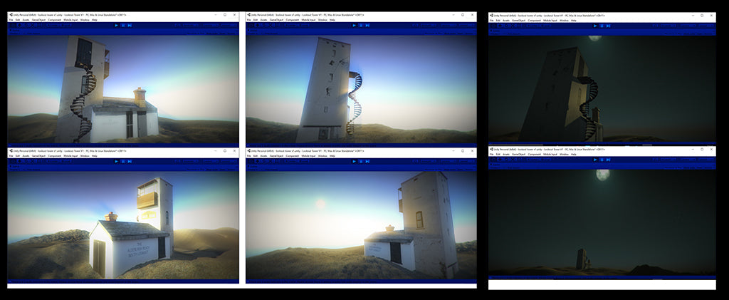
Task: Click Unity logo icon of night tower close-up window
Action: click(x=491, y=15)
